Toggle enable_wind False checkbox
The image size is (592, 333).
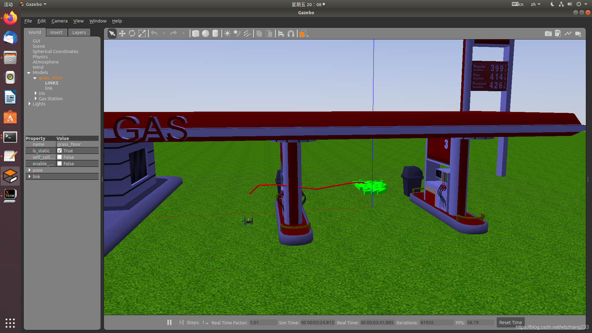[60, 163]
